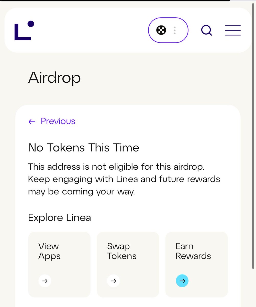Click the 'may be coming your way' text line
Screen dimensions: 256x307
tap(81, 192)
